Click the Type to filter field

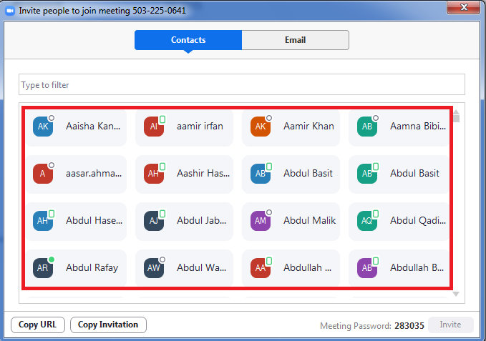pos(242,84)
